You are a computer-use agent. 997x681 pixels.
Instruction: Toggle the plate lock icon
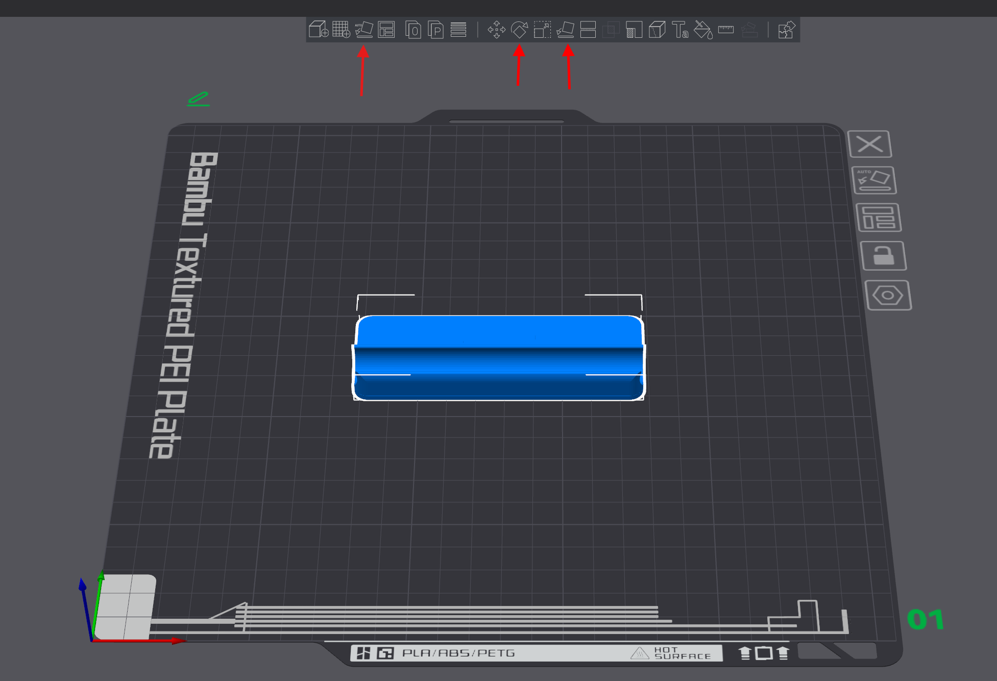(884, 256)
